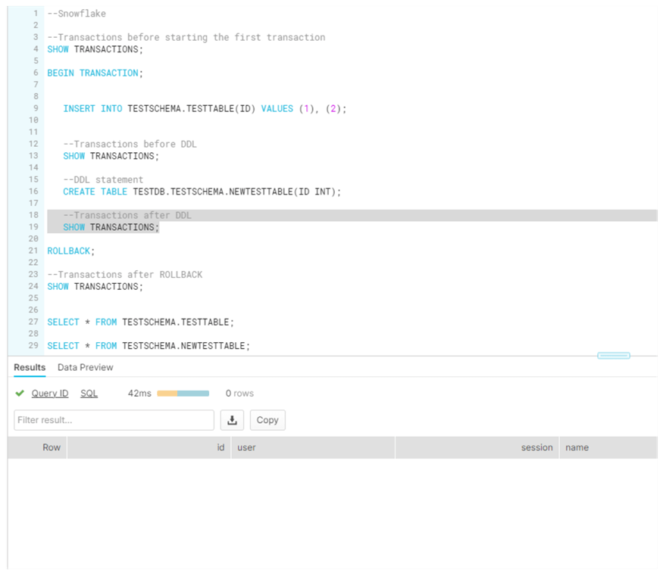Click the 0 rows label
This screenshot has width=663, height=573.
click(239, 393)
